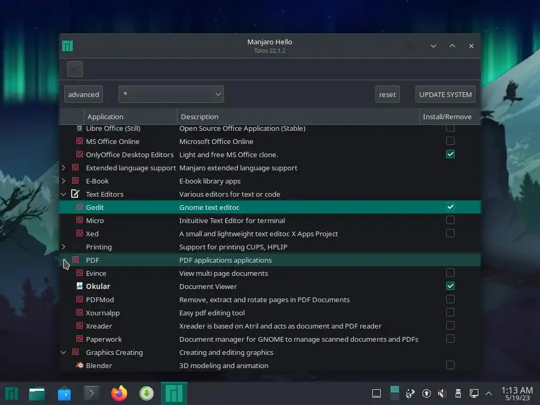
Task: Check the Xreader install checkbox
Action: 450,325
